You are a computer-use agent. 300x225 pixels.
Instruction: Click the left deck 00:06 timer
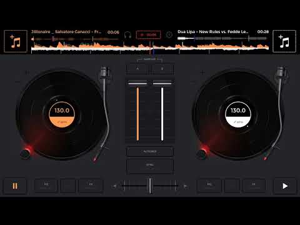[113, 32]
